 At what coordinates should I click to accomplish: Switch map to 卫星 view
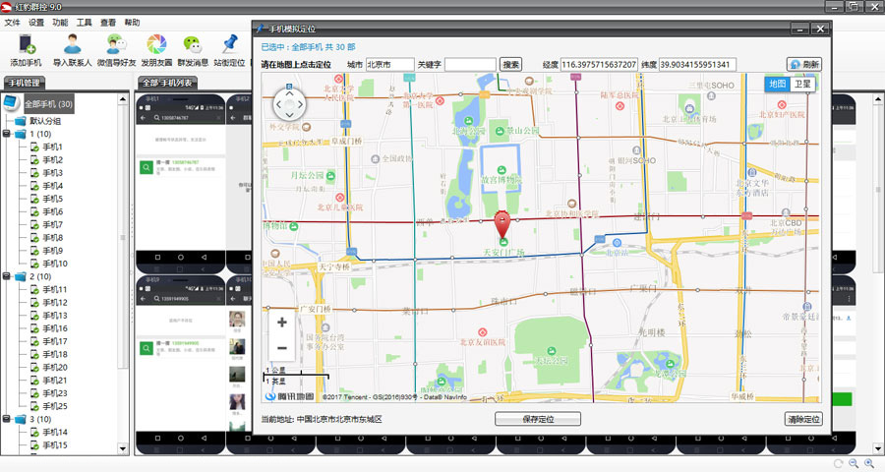[x=802, y=84]
